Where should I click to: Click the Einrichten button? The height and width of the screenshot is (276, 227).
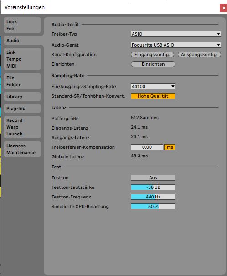tap(153, 64)
